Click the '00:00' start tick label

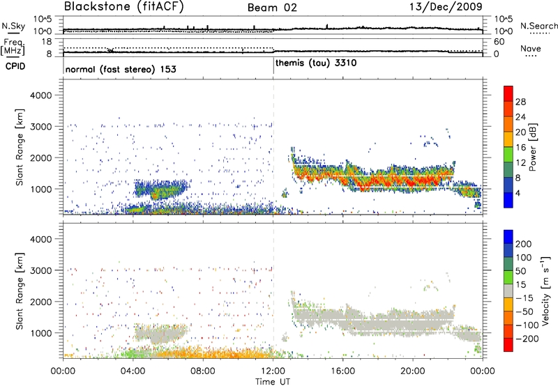point(63,371)
